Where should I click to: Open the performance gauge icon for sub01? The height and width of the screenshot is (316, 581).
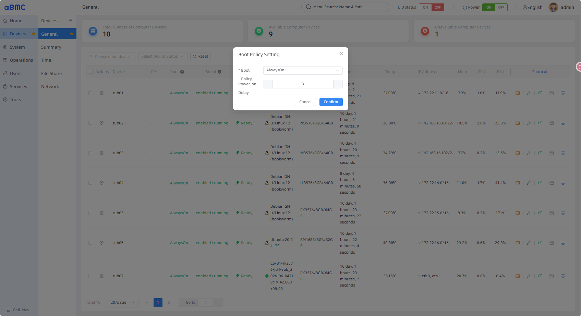[540, 93]
